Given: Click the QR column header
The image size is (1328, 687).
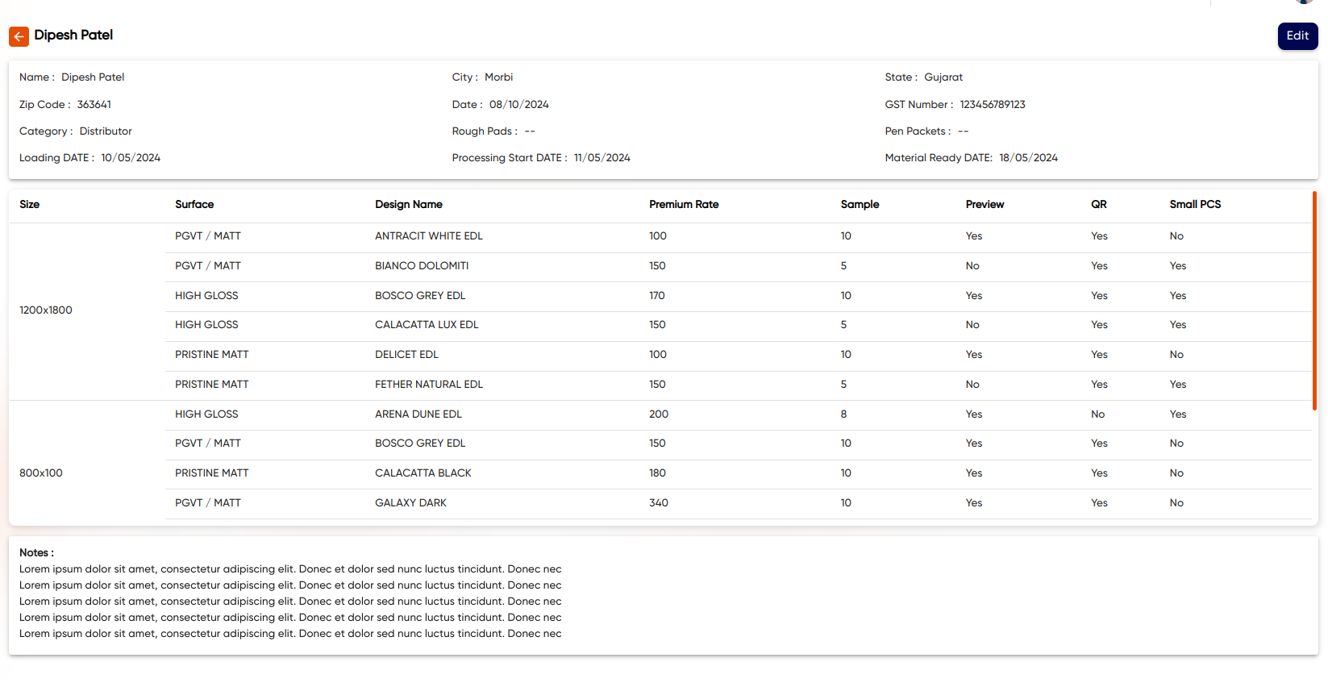Looking at the screenshot, I should [1098, 205].
